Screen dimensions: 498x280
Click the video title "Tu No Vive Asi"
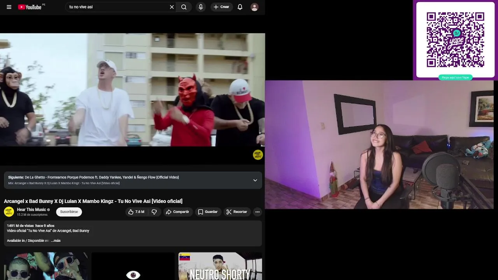tap(93, 201)
